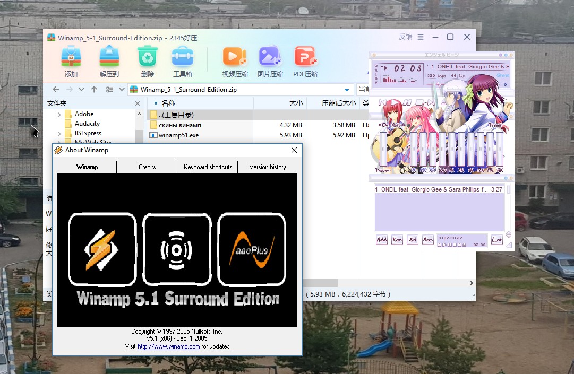Click the 解压到 (Extract to) toolbar icon
Screen dimensions: 574x374
click(109, 57)
